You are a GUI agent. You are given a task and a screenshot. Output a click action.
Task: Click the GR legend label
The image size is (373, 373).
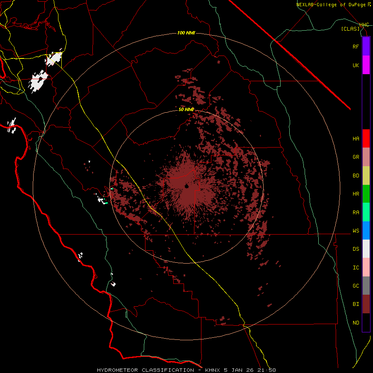tap(356, 157)
